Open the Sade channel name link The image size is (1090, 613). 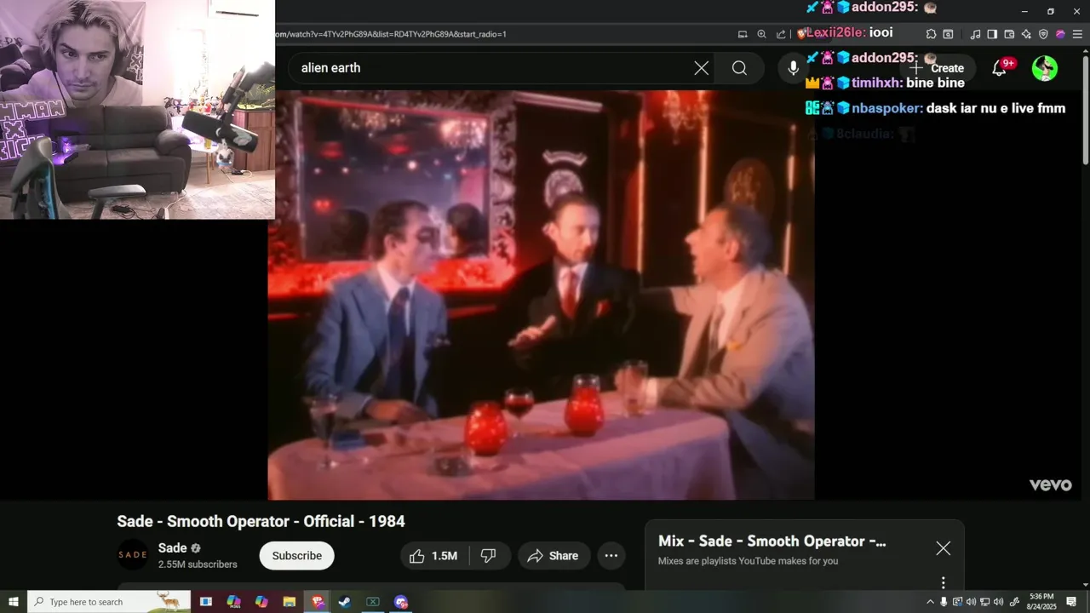tap(173, 548)
